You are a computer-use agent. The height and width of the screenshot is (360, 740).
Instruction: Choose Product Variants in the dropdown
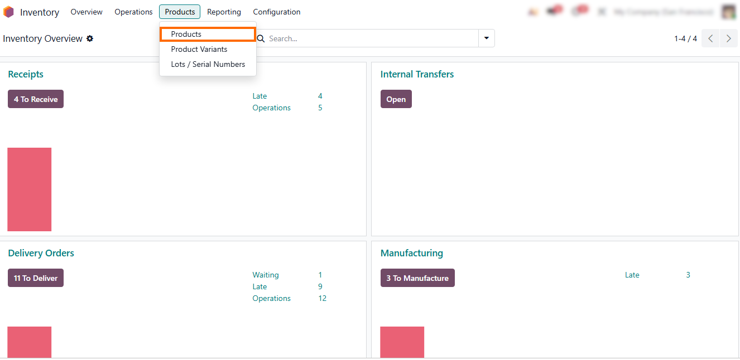coord(199,49)
